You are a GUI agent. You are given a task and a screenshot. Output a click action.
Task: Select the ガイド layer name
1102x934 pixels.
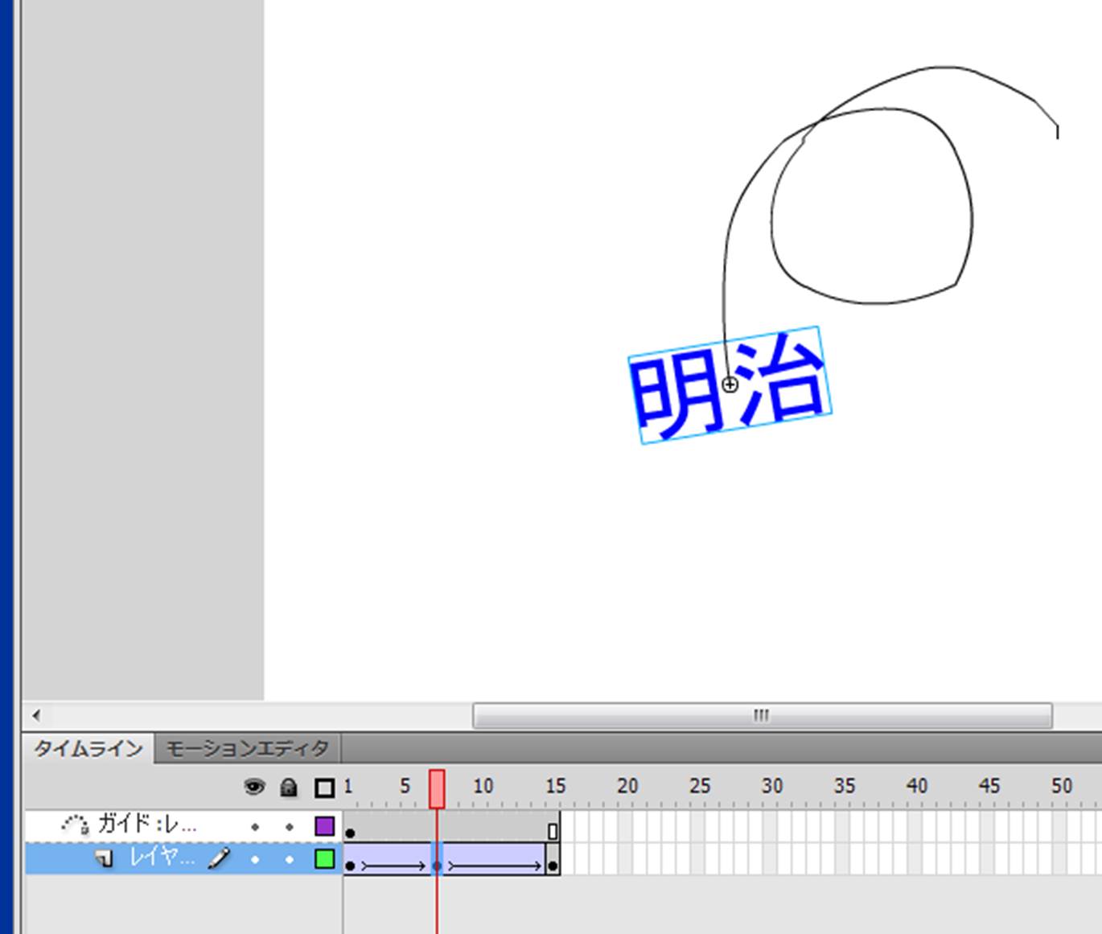click(147, 825)
